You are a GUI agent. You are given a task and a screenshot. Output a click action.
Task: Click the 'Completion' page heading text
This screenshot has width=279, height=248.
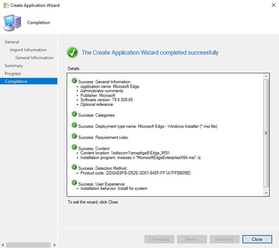[x=38, y=23]
